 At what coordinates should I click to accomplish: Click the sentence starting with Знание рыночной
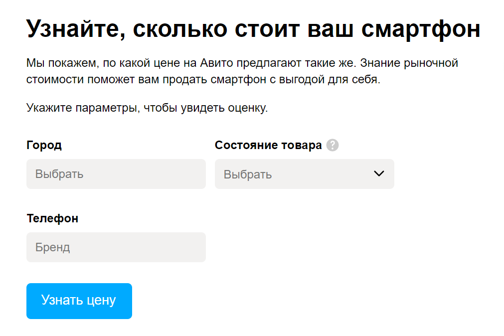409,63
